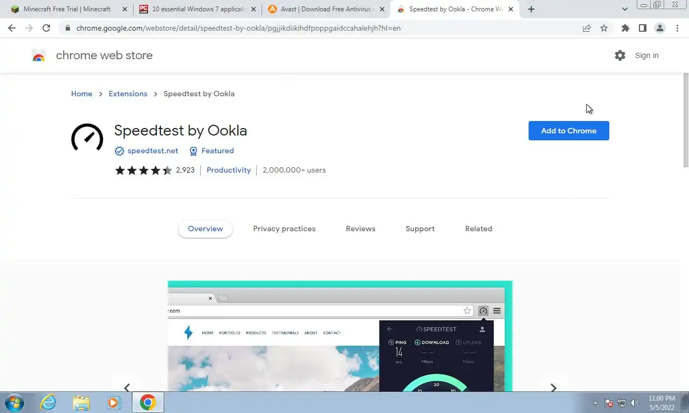Click the 2,923 ratings count
The width and height of the screenshot is (689, 413).
(x=185, y=170)
